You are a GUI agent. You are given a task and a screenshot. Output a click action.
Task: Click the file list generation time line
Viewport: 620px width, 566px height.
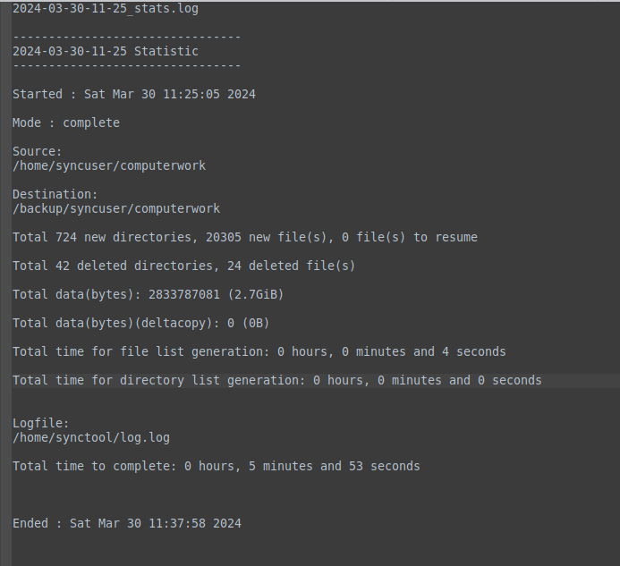pyautogui.click(x=259, y=351)
